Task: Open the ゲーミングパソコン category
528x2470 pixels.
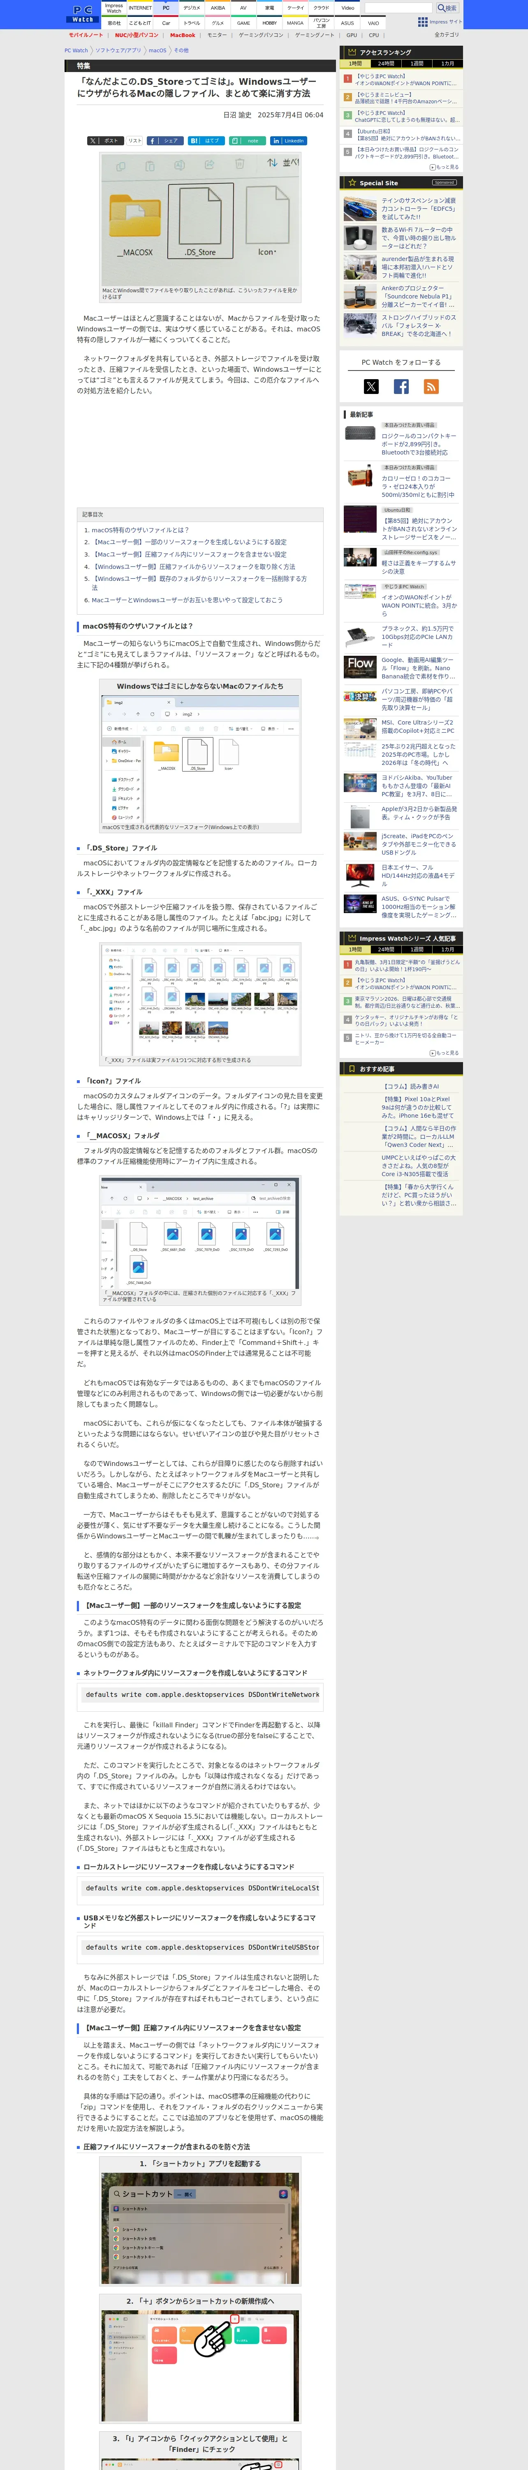Action: click(x=261, y=35)
